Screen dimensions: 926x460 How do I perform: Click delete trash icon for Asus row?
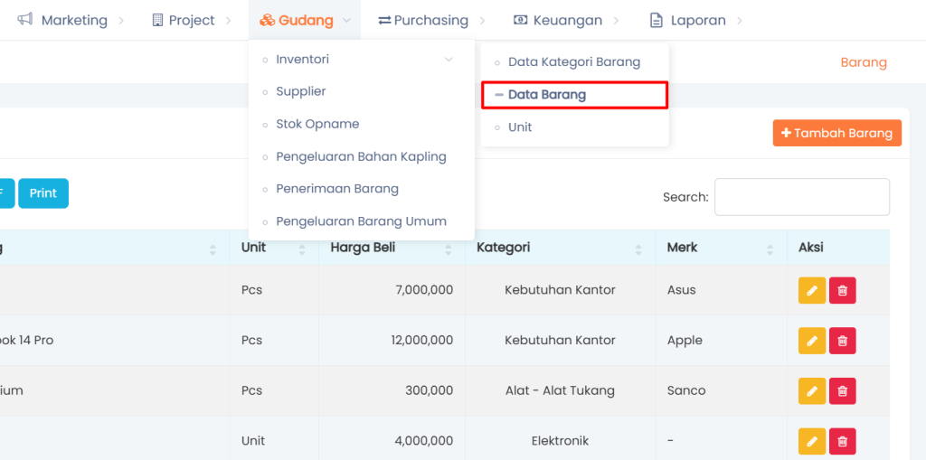click(x=842, y=290)
